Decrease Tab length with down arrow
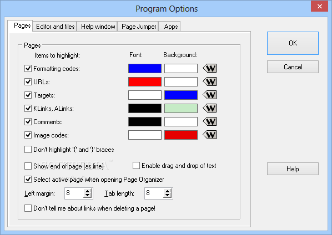 [x=168, y=196]
